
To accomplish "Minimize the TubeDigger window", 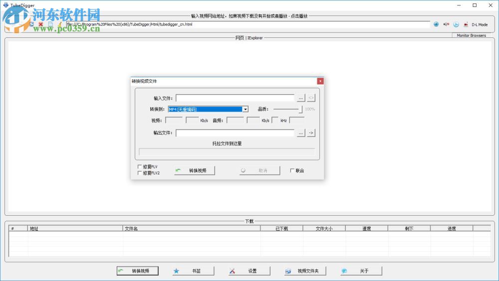I will (x=459, y=5).
